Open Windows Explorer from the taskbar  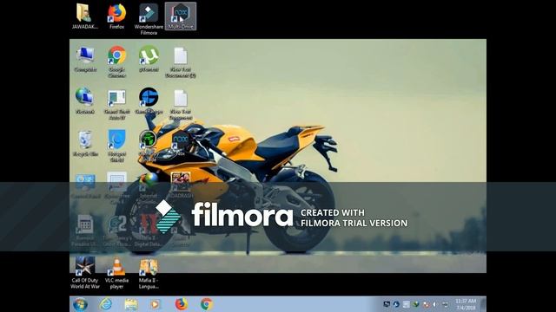[x=131, y=304]
